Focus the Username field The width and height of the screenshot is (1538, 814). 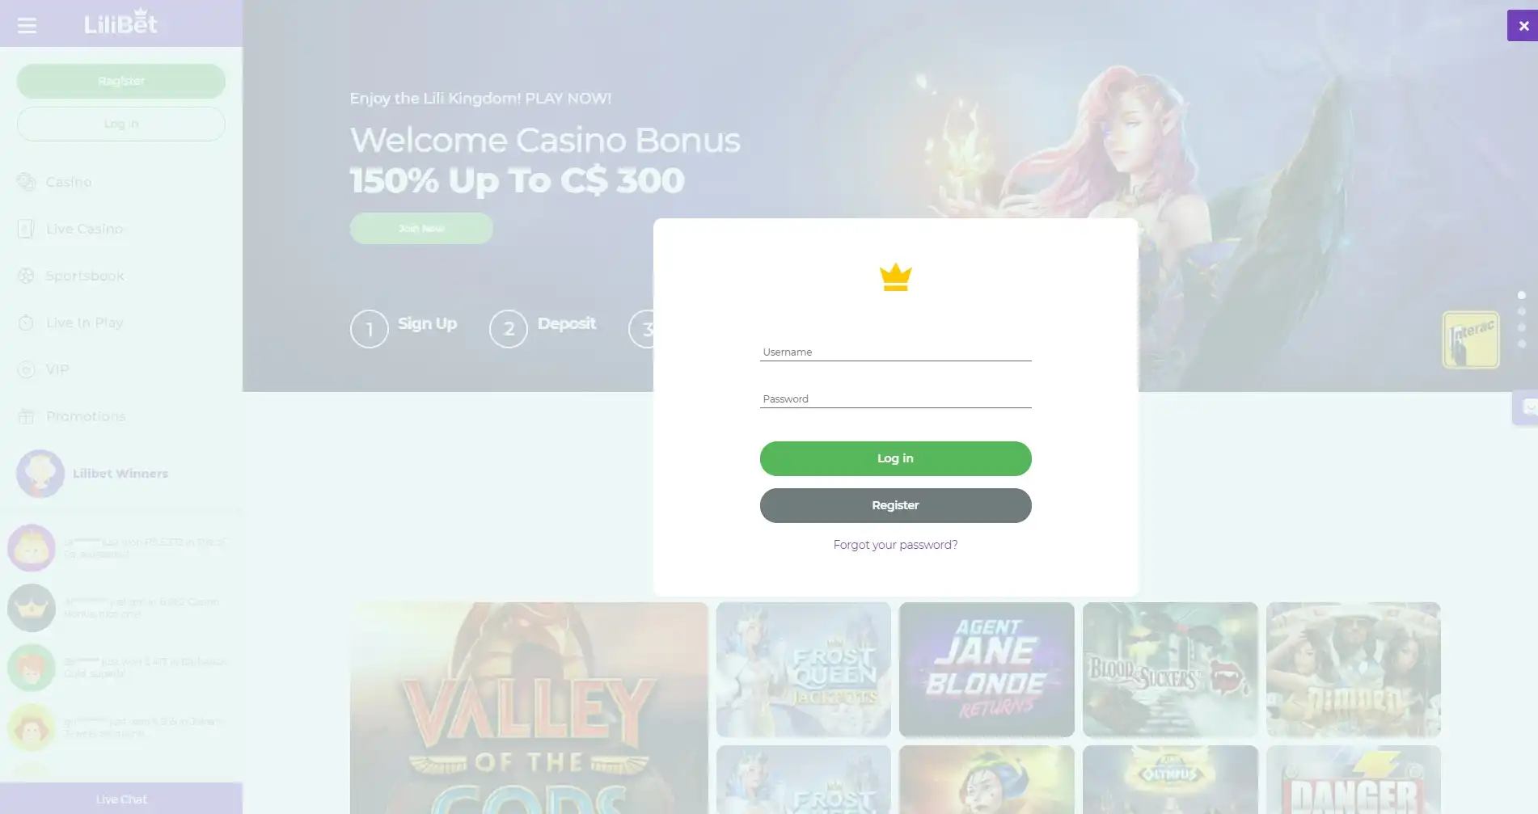click(x=895, y=352)
